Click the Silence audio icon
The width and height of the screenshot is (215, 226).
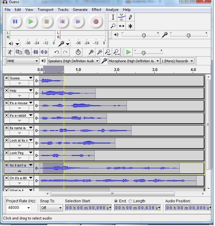(44, 52)
